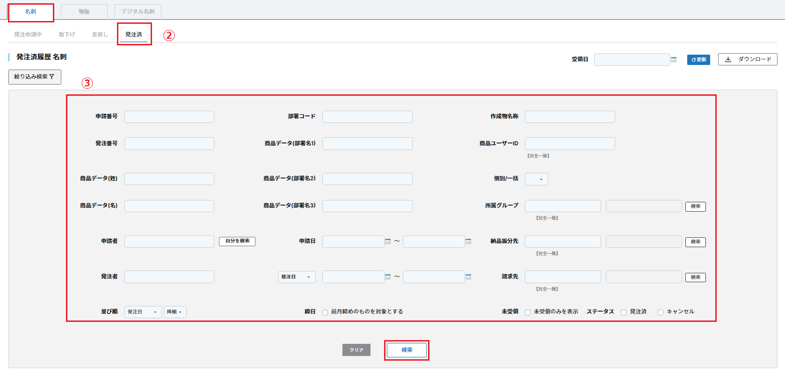This screenshot has height=370, width=785.
Task: Open calendar for 発注日 end date
Action: pyautogui.click(x=468, y=277)
